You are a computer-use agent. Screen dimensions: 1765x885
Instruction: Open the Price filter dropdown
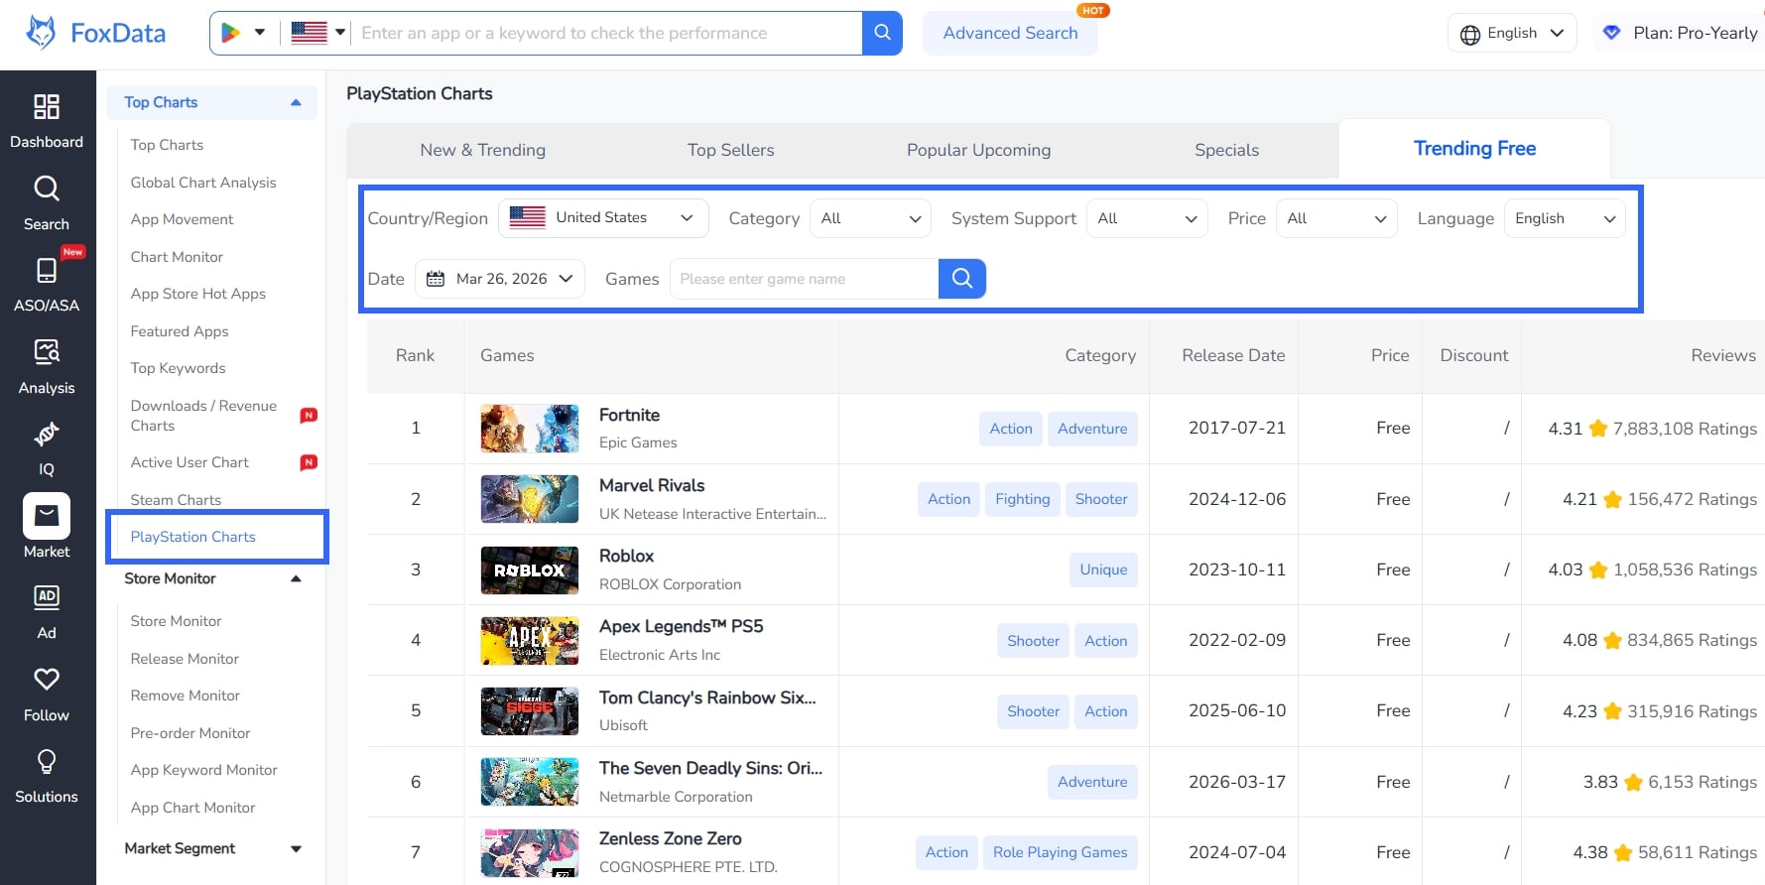click(x=1336, y=218)
